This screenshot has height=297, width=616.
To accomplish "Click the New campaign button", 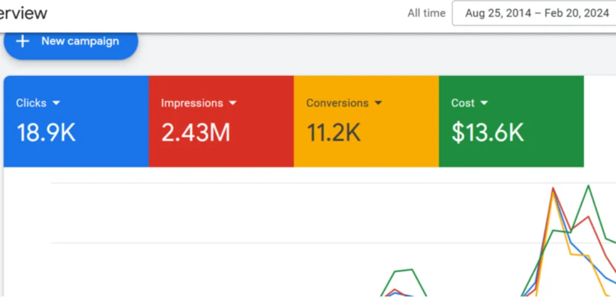I will coord(71,46).
